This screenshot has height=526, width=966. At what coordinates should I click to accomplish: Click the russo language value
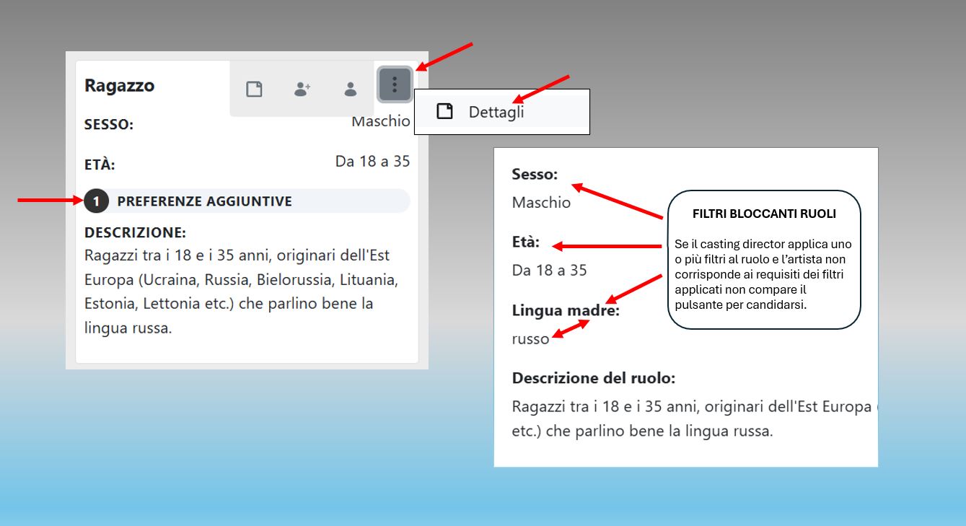coord(530,338)
